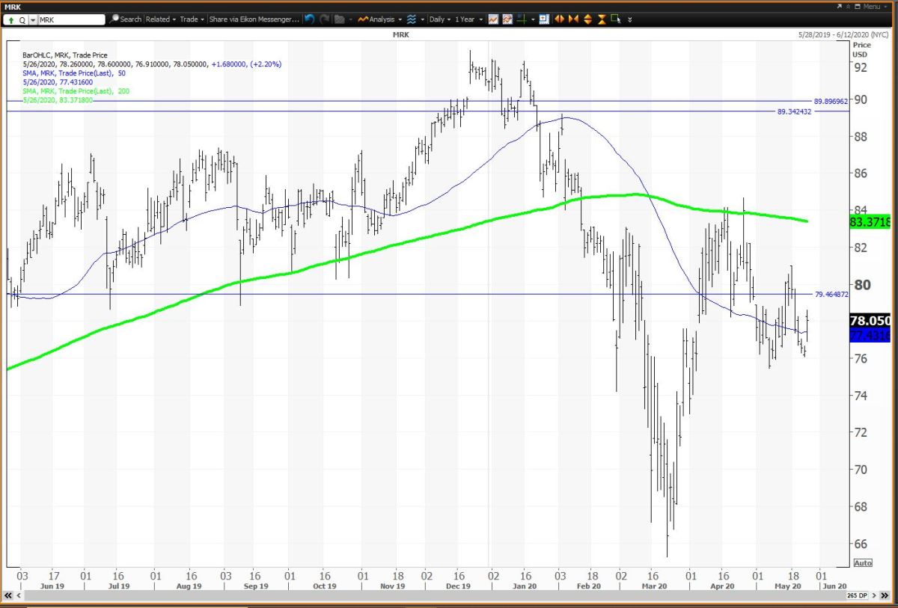Click the pop-out arrow icon near Menu
The width and height of the screenshot is (898, 608).
839,7
